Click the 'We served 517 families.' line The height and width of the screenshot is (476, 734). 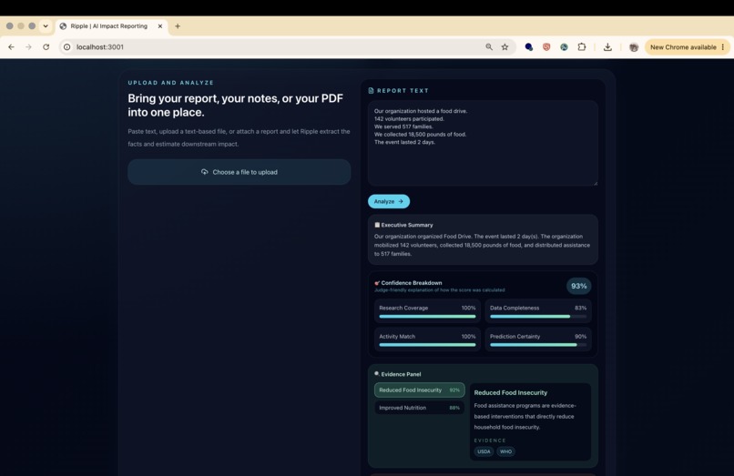403,127
